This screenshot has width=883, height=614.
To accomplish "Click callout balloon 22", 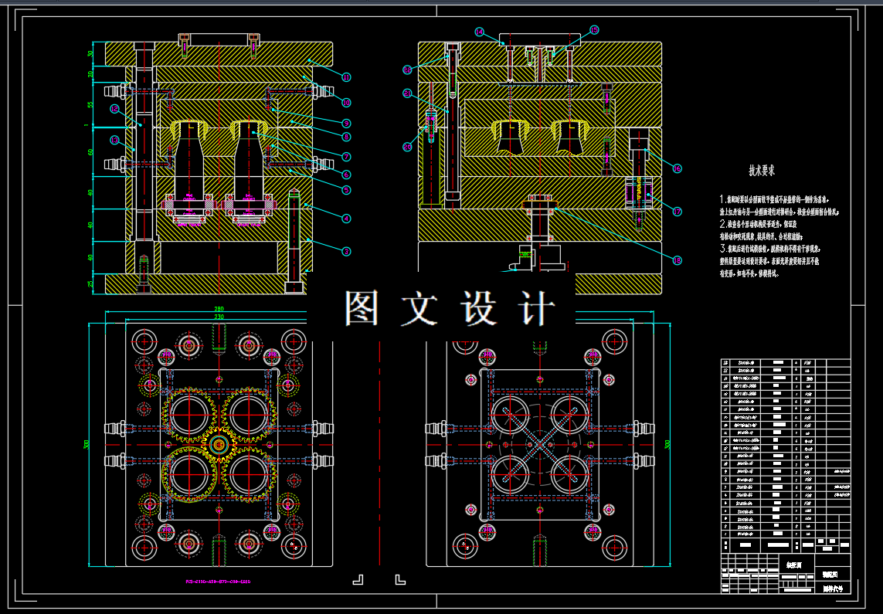I will [408, 70].
